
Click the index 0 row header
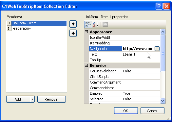tap(9, 23)
